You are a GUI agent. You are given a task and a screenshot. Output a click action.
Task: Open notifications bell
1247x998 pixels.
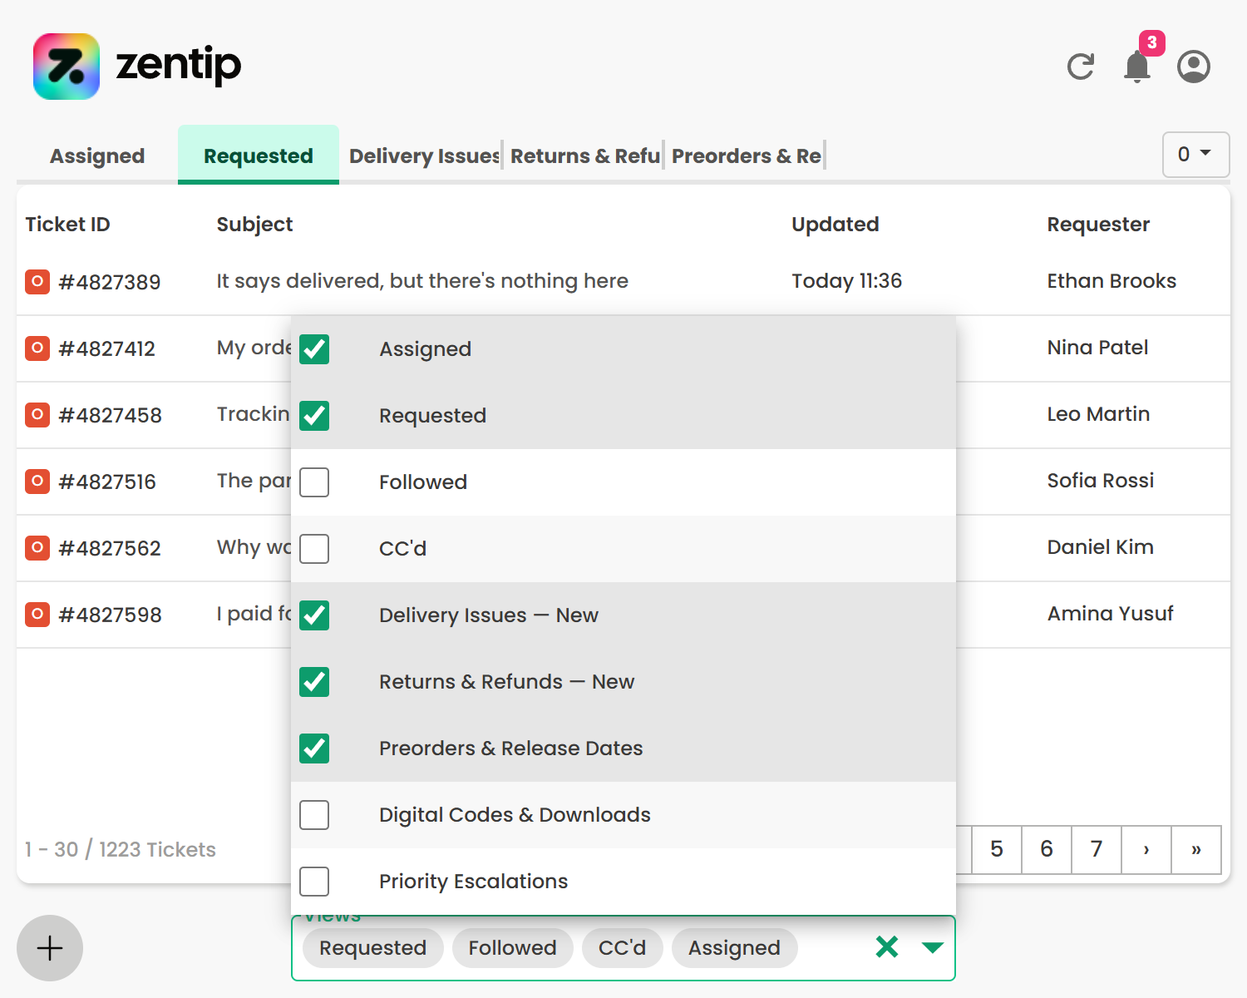pos(1137,67)
